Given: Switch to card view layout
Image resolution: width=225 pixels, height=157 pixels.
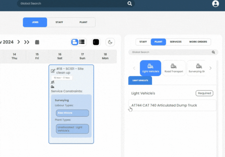Looking at the screenshot, I should [75, 42].
